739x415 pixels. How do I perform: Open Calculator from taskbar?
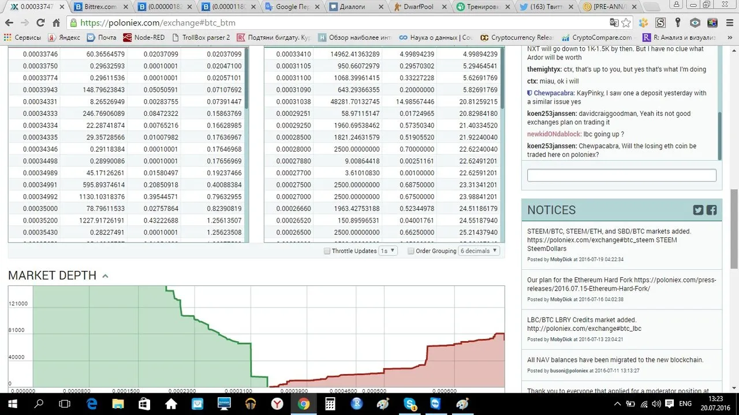330,404
